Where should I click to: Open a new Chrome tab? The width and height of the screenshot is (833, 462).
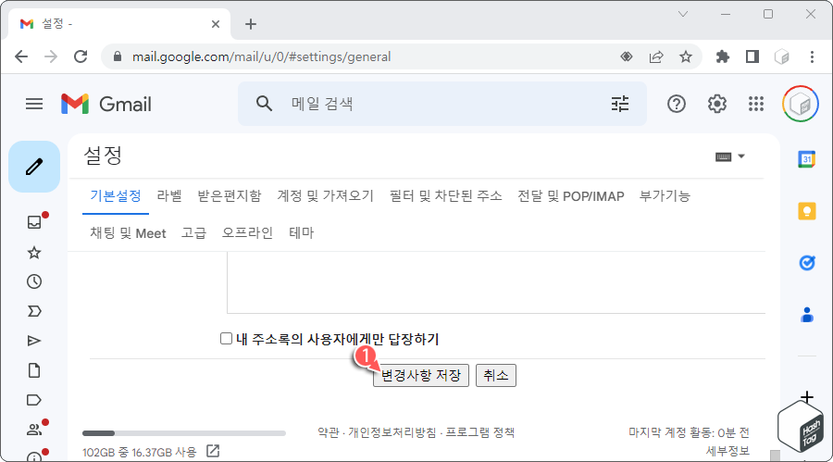[x=251, y=24]
